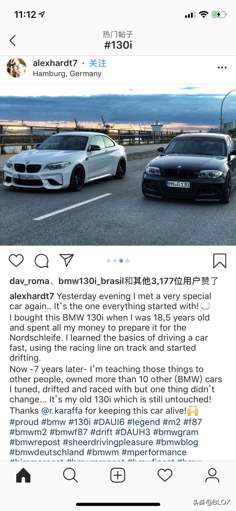This screenshot has height=511, width=236.
Task: Tap the #bmwdeutschland hashtag
Action: click(x=47, y=452)
